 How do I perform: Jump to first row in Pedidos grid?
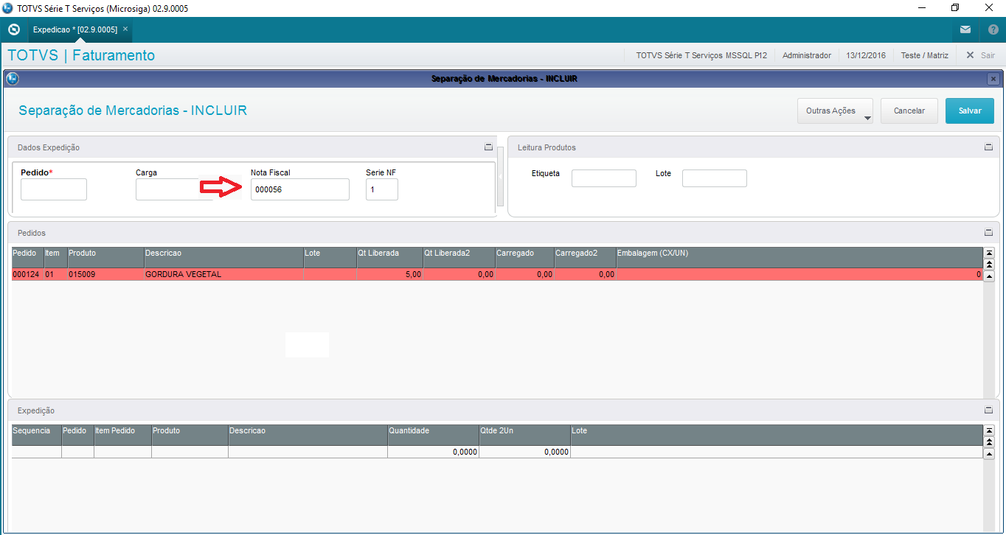989,253
